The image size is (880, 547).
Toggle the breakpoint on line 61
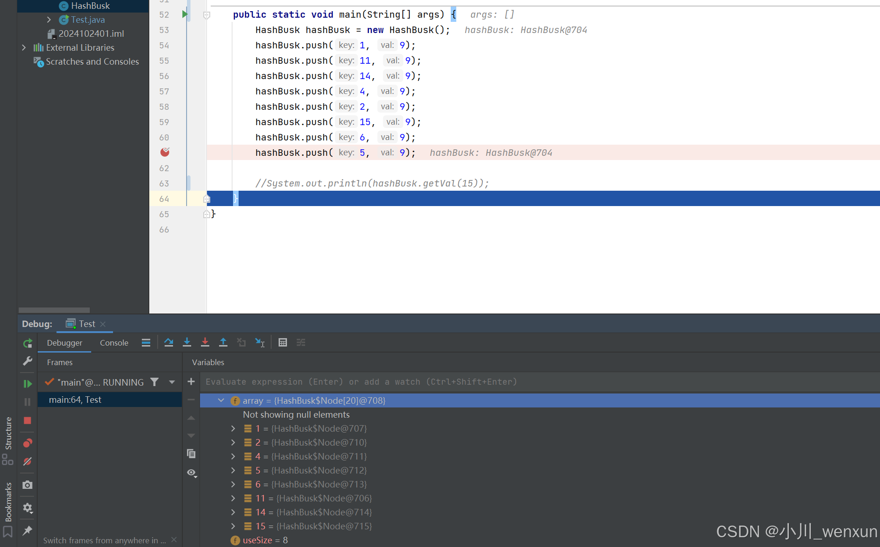(x=165, y=152)
